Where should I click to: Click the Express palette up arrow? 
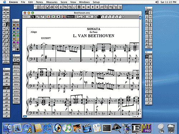click(x=18, y=60)
